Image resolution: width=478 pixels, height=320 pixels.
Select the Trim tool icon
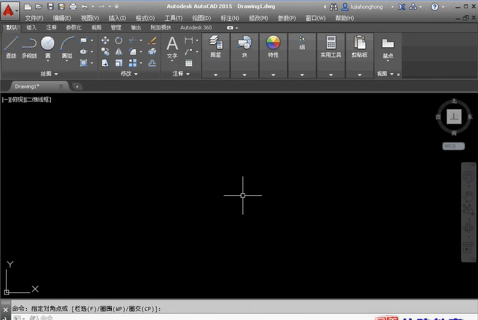coord(132,40)
